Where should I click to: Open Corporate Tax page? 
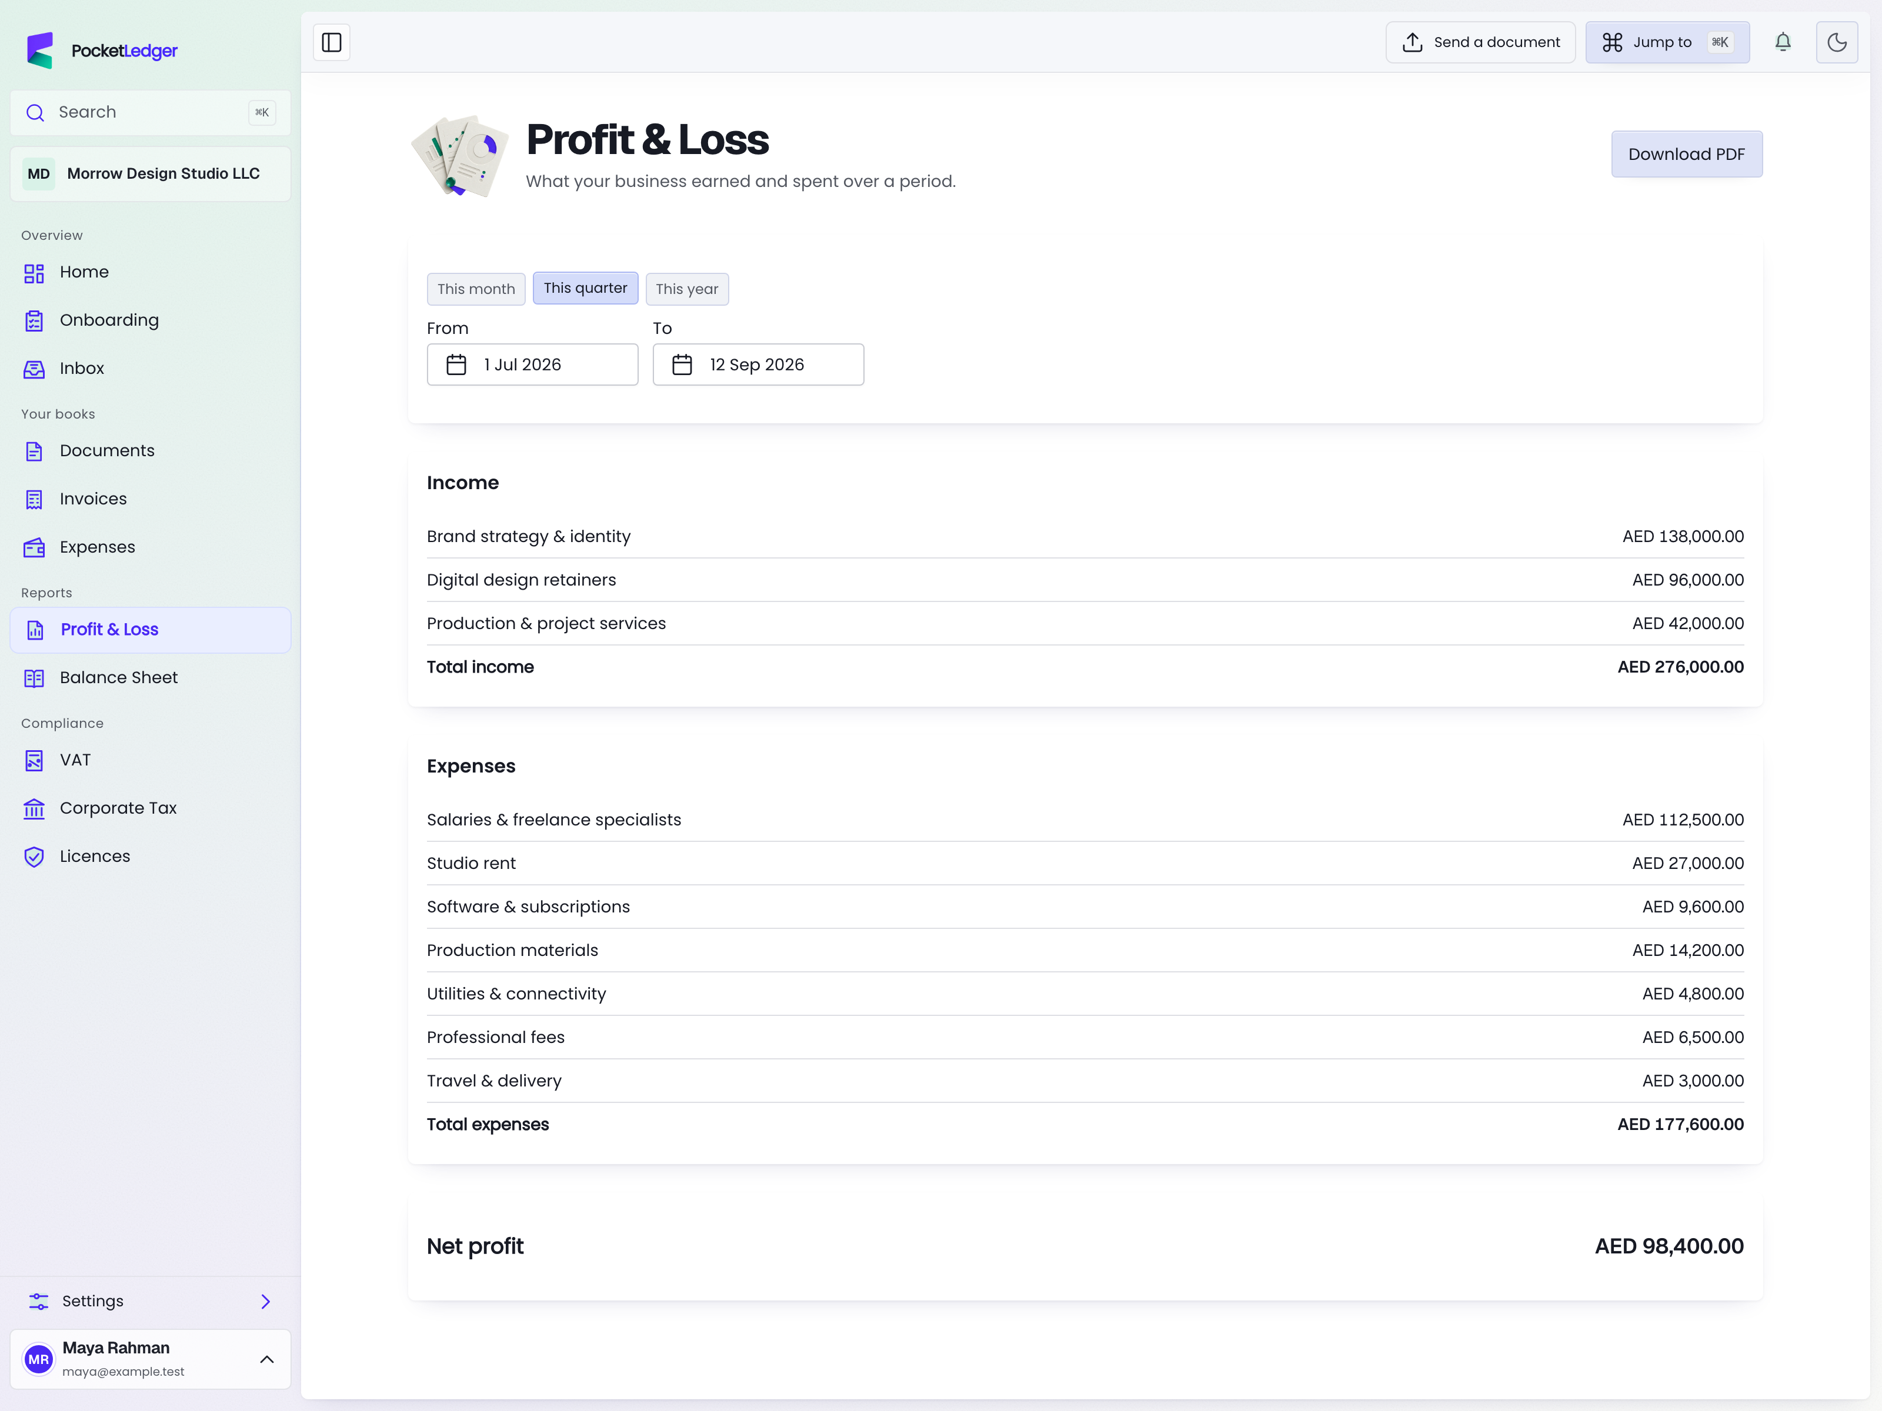pyautogui.click(x=151, y=809)
